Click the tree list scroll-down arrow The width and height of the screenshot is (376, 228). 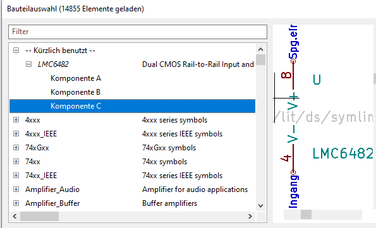pos(260,206)
